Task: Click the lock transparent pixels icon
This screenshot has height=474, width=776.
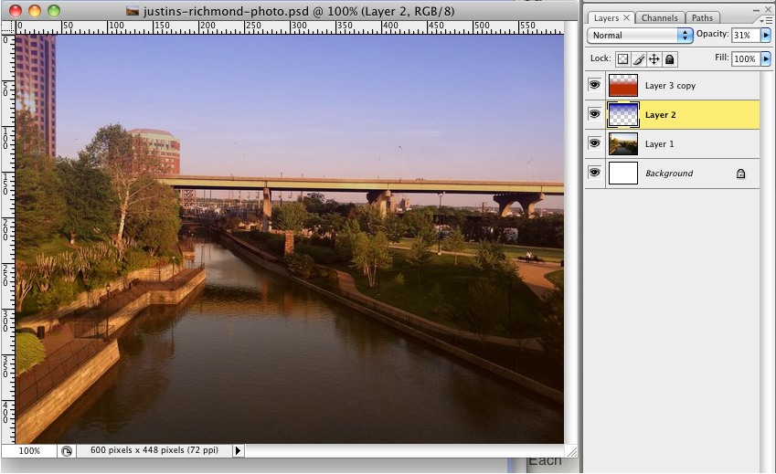Action: tap(623, 59)
